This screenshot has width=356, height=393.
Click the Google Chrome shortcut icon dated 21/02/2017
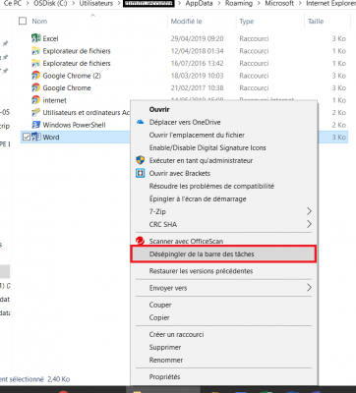(x=35, y=87)
